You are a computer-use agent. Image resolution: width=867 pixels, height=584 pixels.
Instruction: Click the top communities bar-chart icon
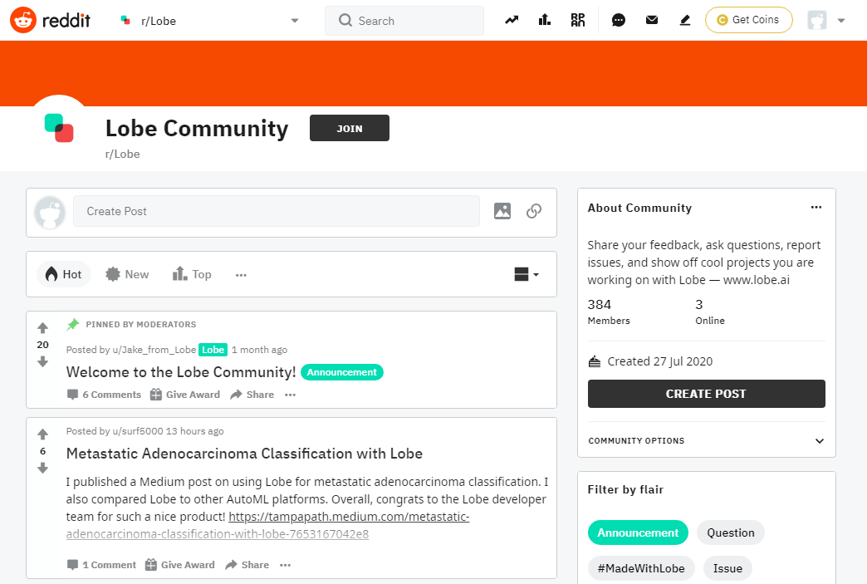tap(544, 19)
